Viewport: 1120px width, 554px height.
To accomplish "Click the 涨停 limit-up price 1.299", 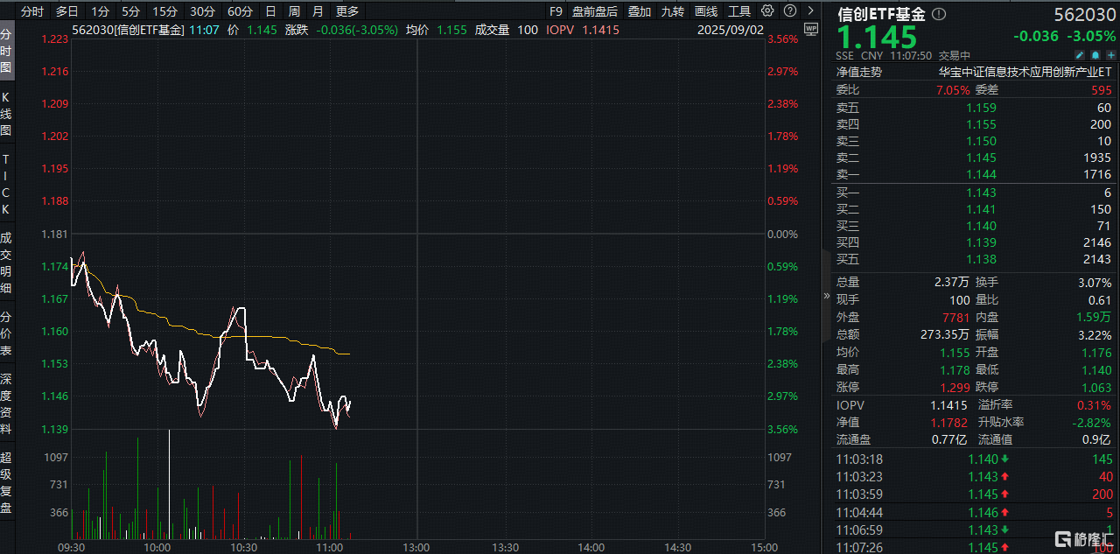I will (955, 388).
